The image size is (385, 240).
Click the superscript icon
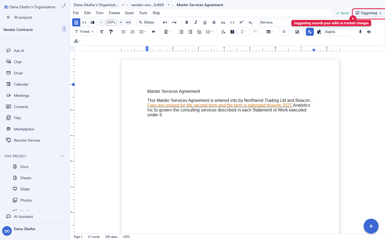point(241,22)
